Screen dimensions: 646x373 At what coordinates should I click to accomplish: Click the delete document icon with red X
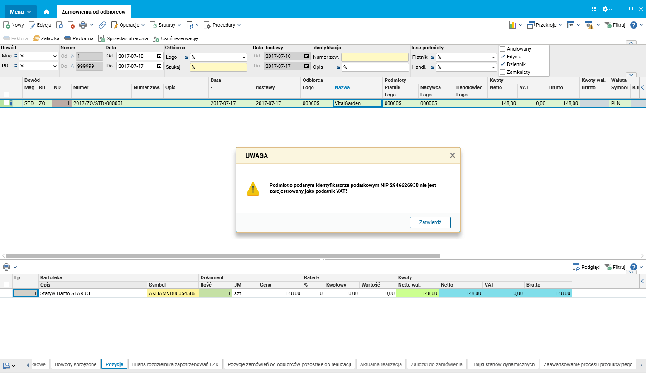click(71, 25)
